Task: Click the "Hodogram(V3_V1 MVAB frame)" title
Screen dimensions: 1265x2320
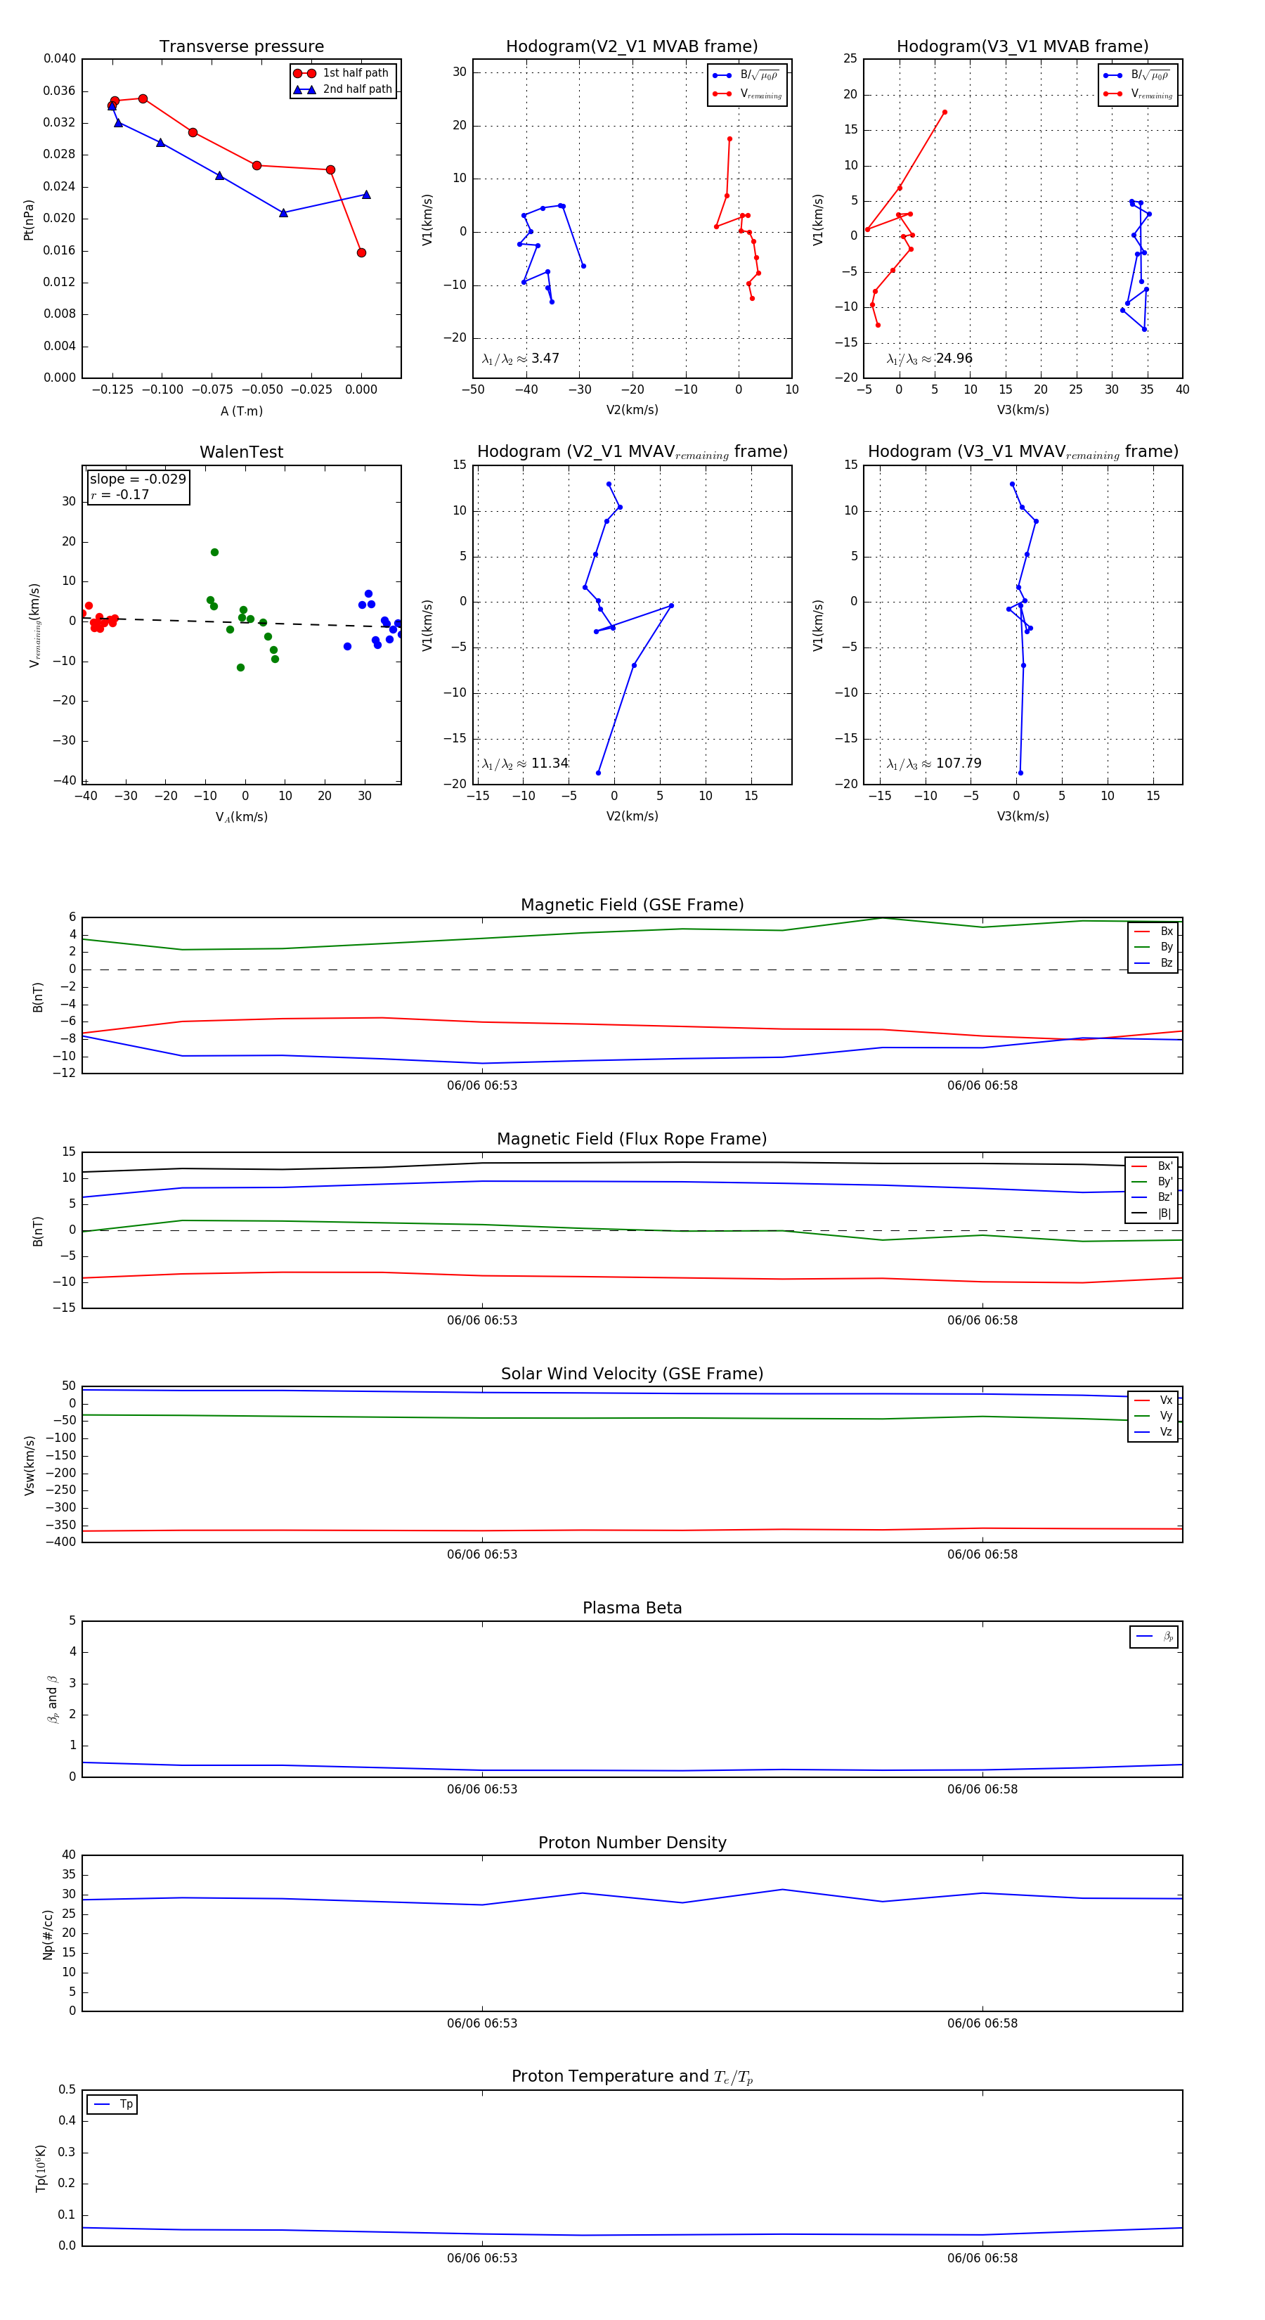Action: point(1023,47)
